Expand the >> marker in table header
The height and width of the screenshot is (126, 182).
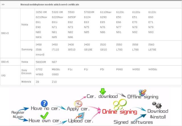pos(3,5)
